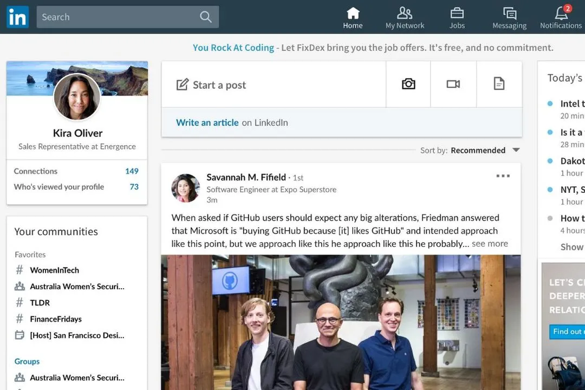
Task: Click Sales Representative at Energence text
Action: tap(77, 147)
